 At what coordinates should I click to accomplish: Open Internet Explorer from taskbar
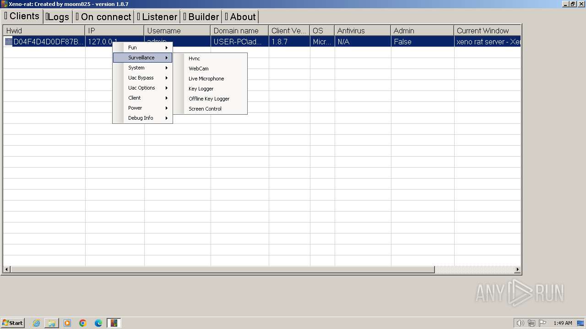click(36, 323)
